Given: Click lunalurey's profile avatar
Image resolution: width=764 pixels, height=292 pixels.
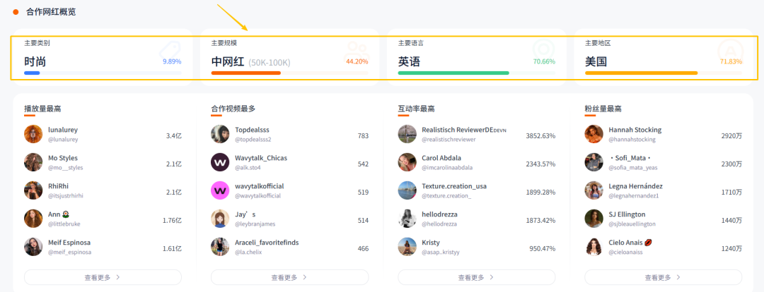Looking at the screenshot, I should click(x=33, y=134).
